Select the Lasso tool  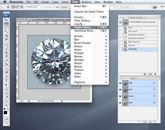[6, 28]
